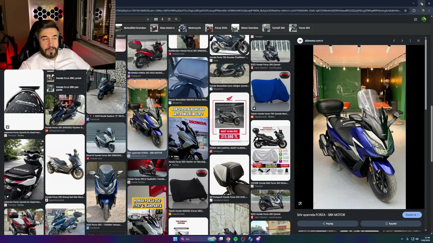The width and height of the screenshot is (433, 243).
Task: Open the 'Honda Forza 750 Scooter Özellikleri' thumbnail
Action: pyautogui.click(x=229, y=45)
